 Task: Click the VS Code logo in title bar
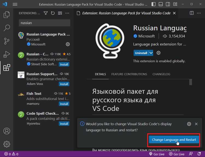click(x=5, y=4)
